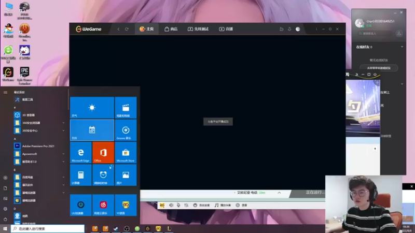Launch the UU加速器 tile
The image size is (415, 233).
[x=81, y=205]
